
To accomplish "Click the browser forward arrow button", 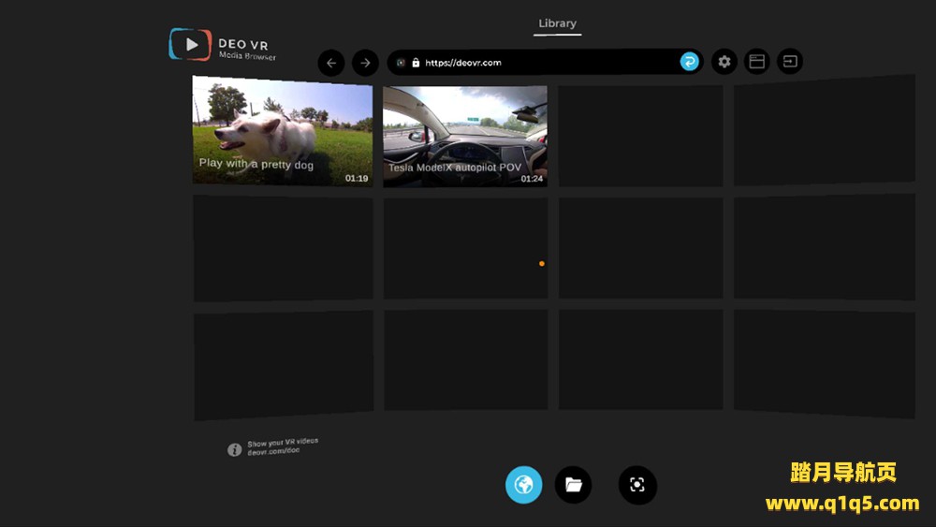I will click(x=365, y=63).
